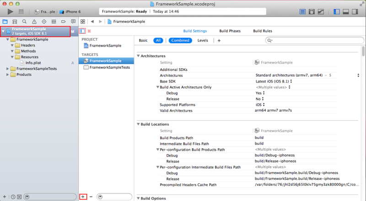The image size is (366, 201).
Task: Open the Architectures value dropdown
Action: 358,75
